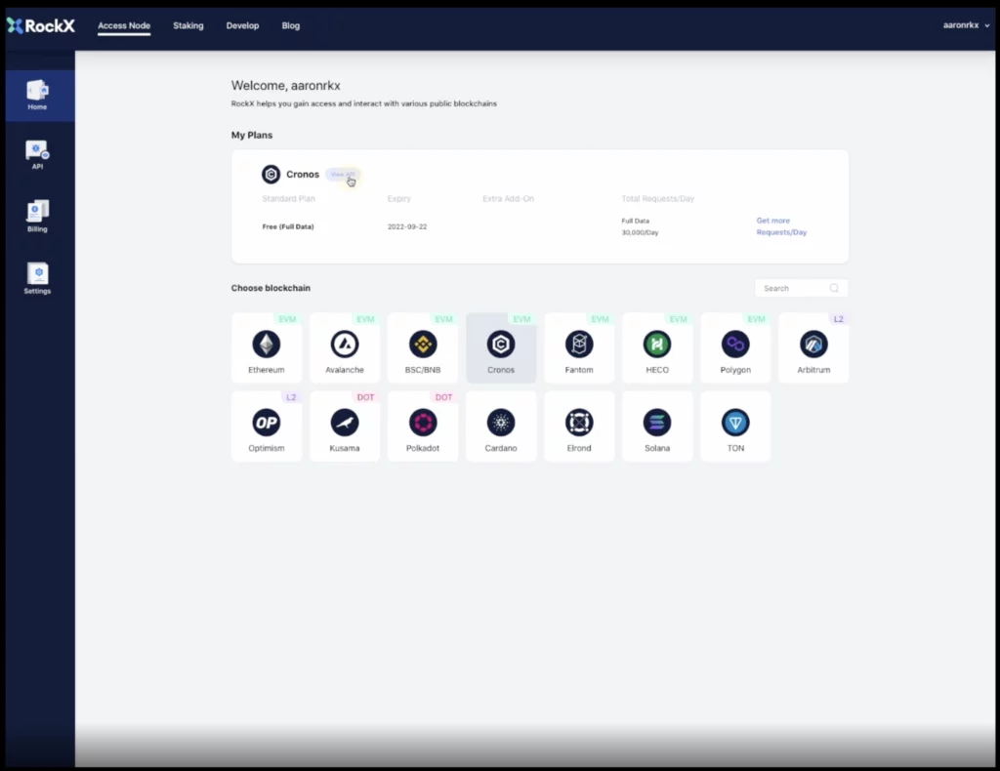Select the HECO blockchain icon
Viewport: 1000px width, 771px height.
click(657, 345)
